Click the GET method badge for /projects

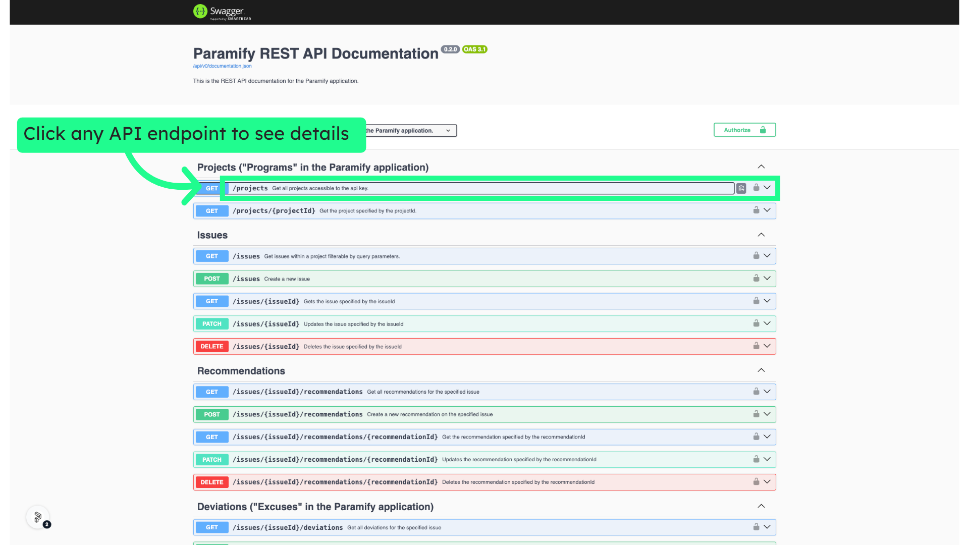point(212,188)
